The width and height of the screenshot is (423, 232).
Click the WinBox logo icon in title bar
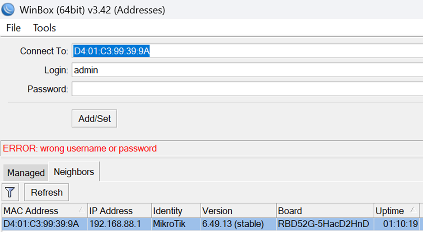coord(8,9)
